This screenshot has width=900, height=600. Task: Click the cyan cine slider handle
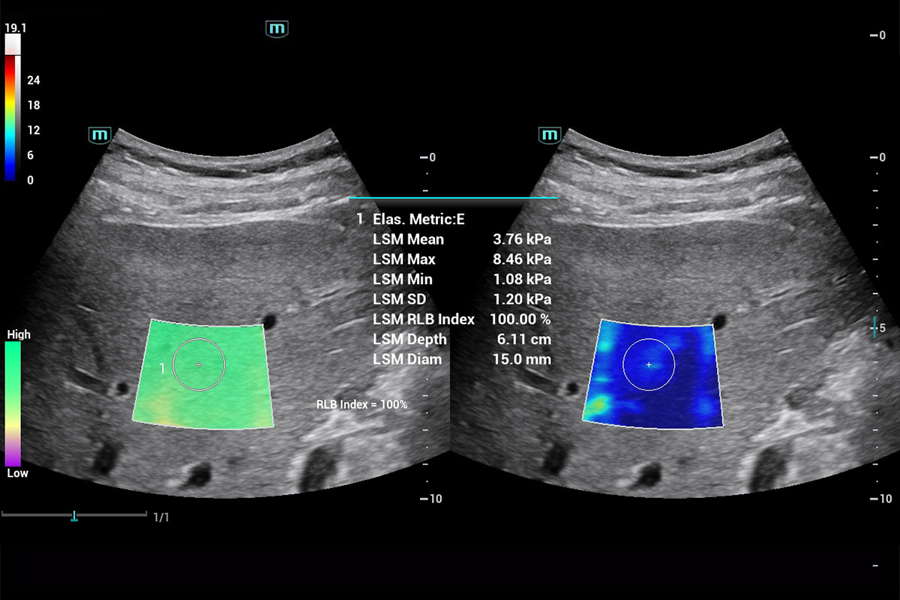[74, 516]
